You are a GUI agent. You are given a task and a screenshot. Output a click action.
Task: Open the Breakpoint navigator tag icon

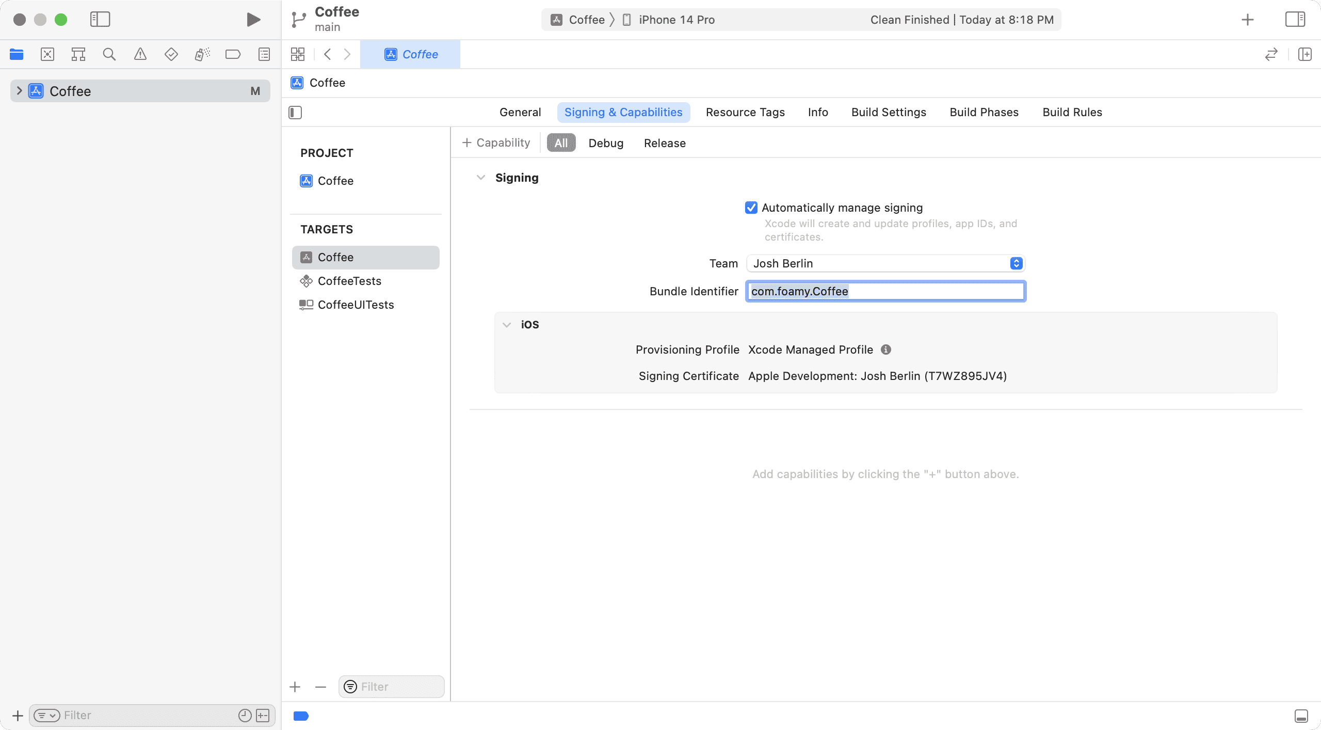(233, 54)
